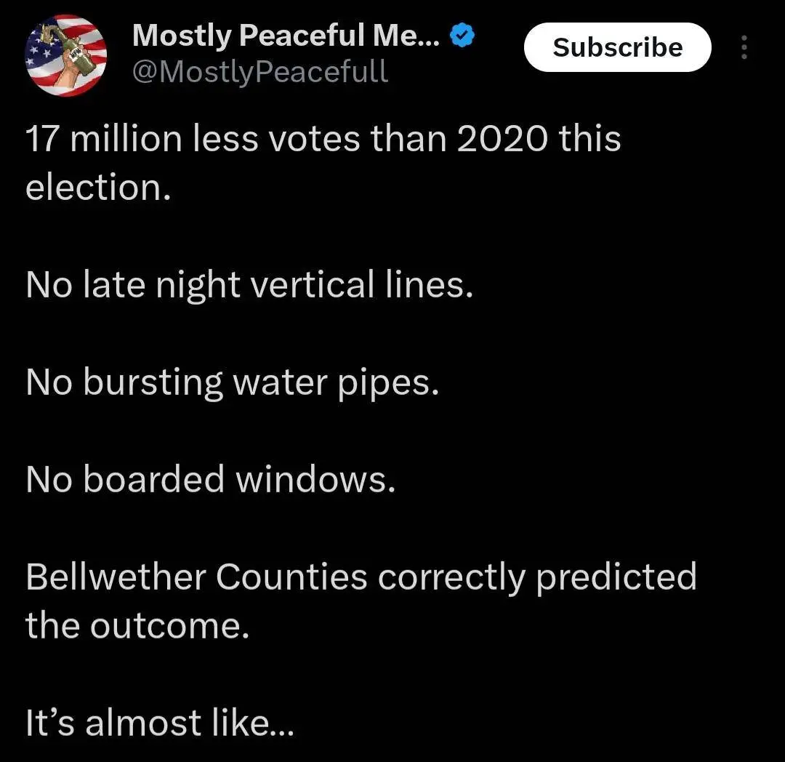
Task: Tap the "It's almost like..." closing line
Action: [160, 723]
